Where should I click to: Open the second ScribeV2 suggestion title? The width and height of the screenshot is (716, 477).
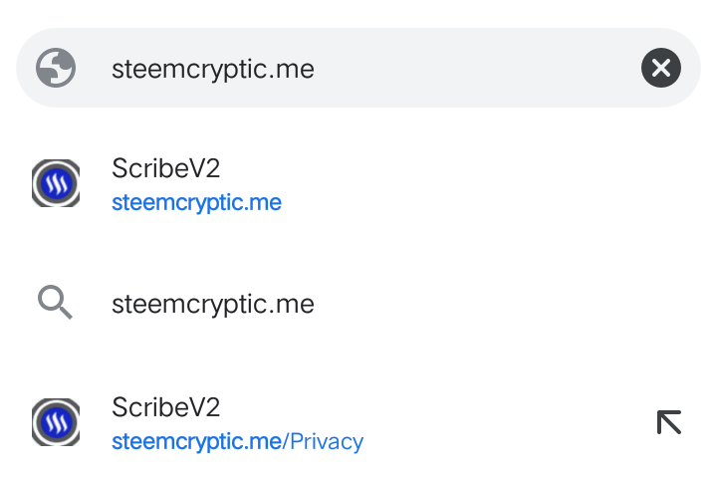point(165,407)
